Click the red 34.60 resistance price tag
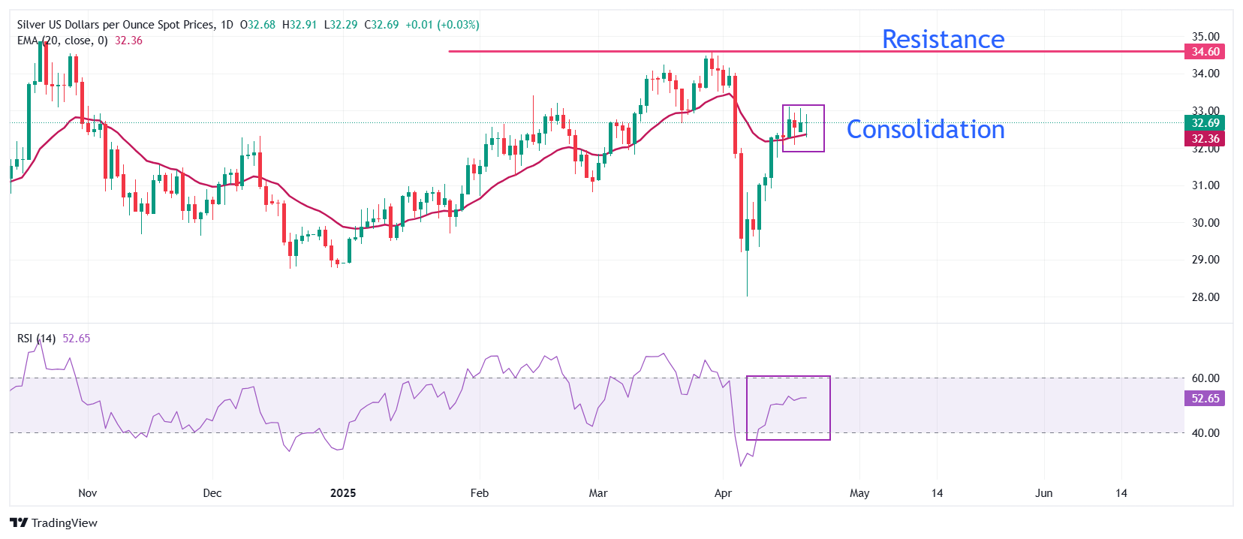This screenshot has width=1243, height=539. click(x=1205, y=52)
